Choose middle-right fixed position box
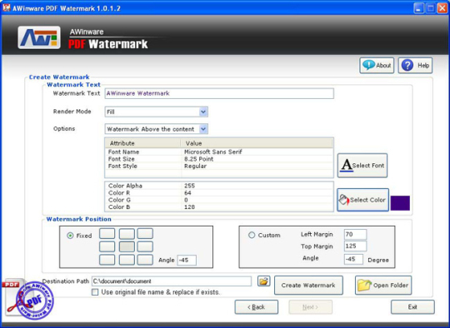This screenshot has width=450, height=328. (x=145, y=246)
